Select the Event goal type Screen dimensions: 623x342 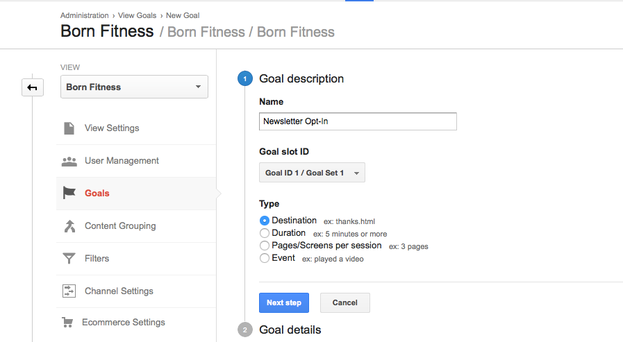coord(264,258)
